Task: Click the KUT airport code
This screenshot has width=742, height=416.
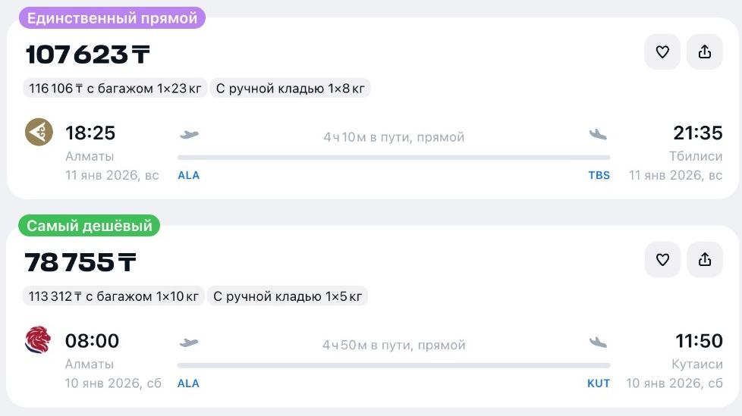Action: 599,383
